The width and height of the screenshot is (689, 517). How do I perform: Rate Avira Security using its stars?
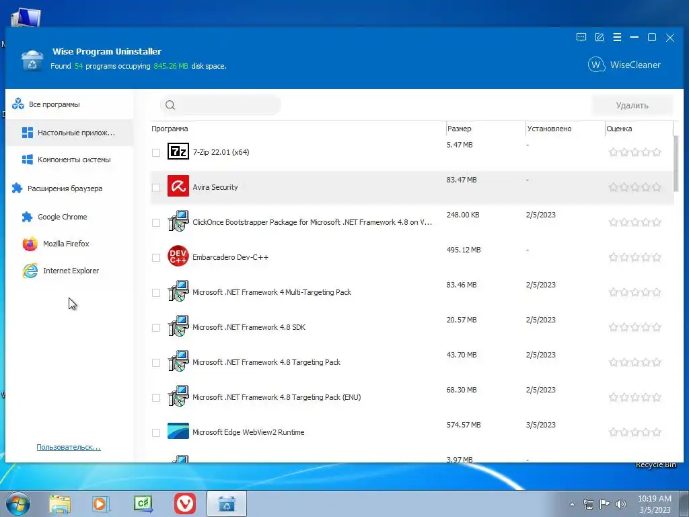point(634,188)
